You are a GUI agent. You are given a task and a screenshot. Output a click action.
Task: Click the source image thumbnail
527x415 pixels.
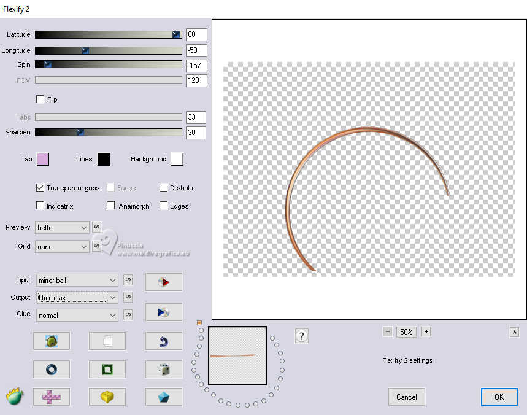coord(237,355)
